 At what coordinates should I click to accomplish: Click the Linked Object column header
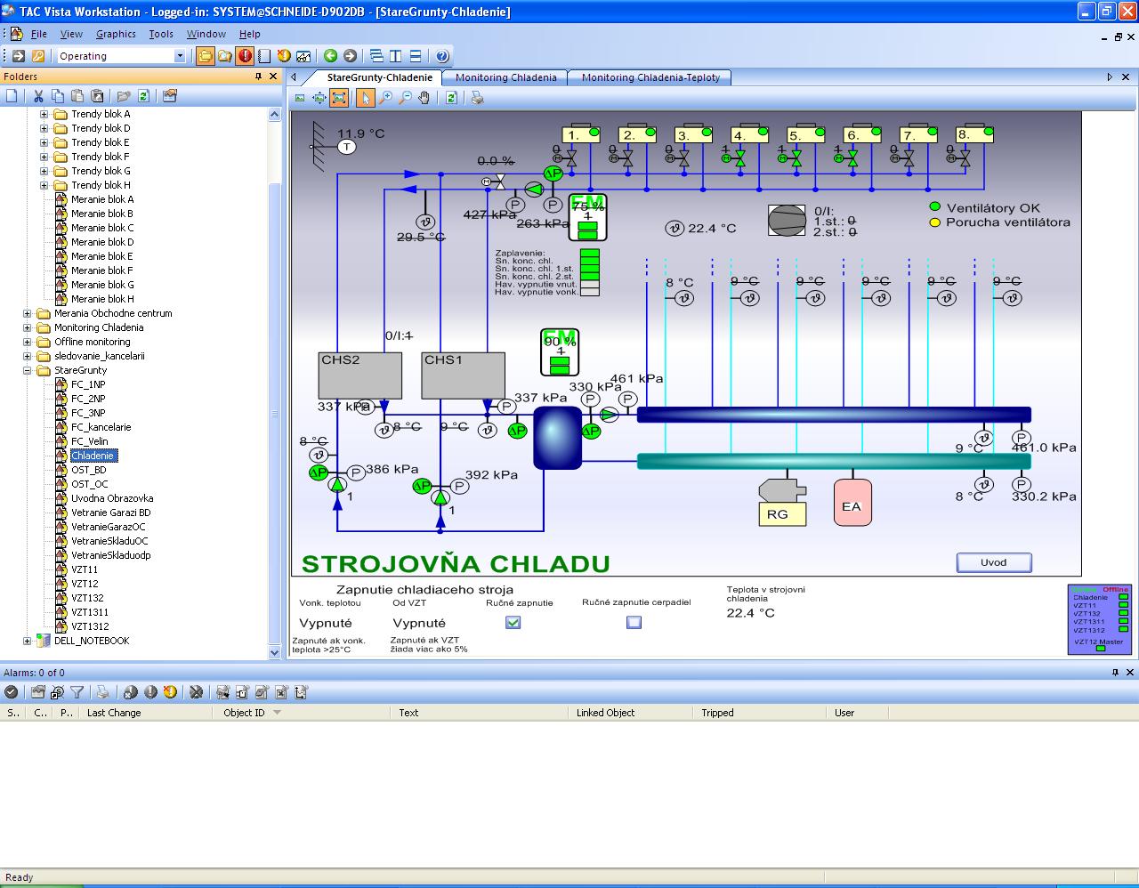click(632, 713)
